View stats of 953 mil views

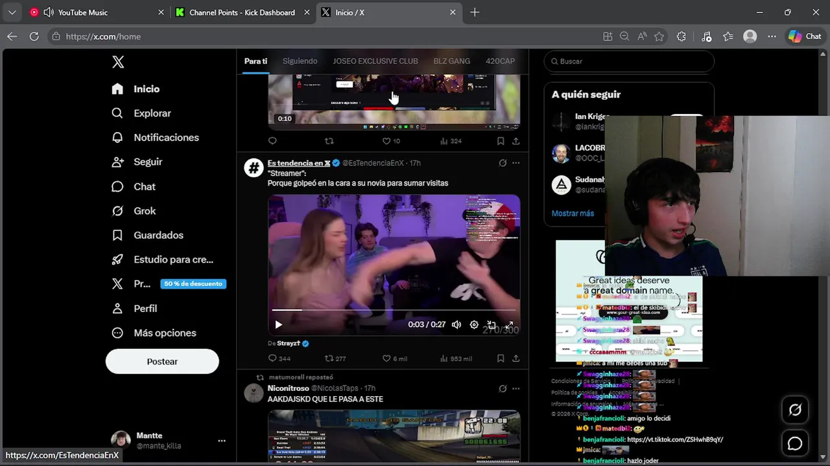click(456, 359)
